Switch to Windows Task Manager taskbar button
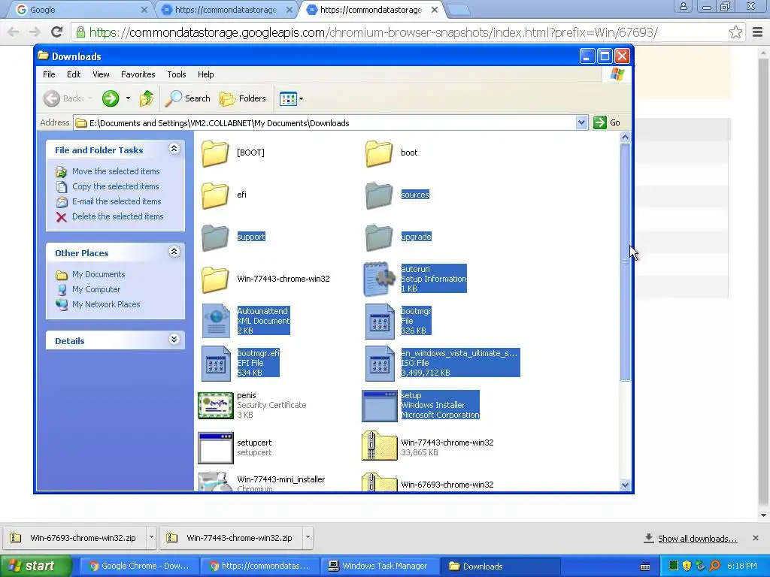Viewport: 770px width, 577px height. point(379,566)
